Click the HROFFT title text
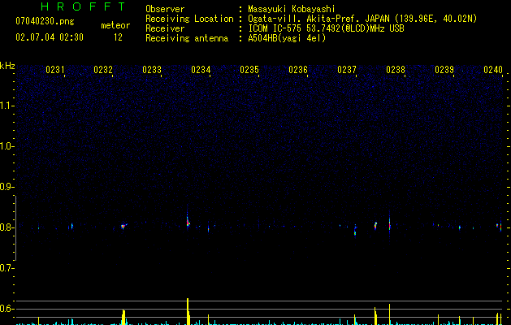The height and width of the screenshot is (325, 511). tap(84, 6)
